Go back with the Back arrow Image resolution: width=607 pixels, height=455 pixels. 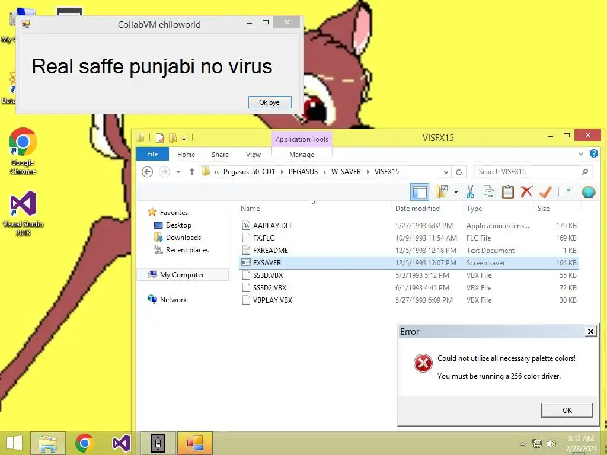click(x=147, y=172)
